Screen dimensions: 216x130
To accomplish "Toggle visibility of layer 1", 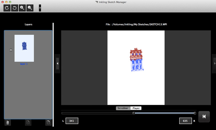I will click(11, 50).
